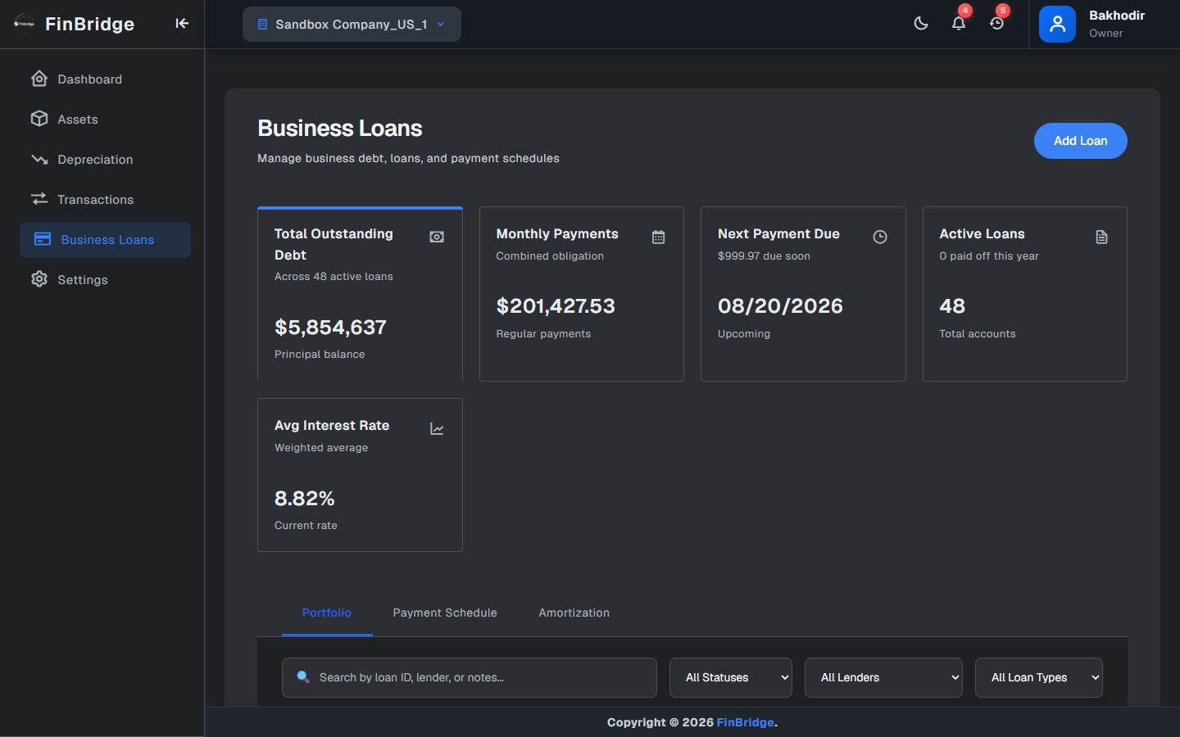Click 'Across 48 active loans' text
The height and width of the screenshot is (737, 1180).
click(334, 277)
